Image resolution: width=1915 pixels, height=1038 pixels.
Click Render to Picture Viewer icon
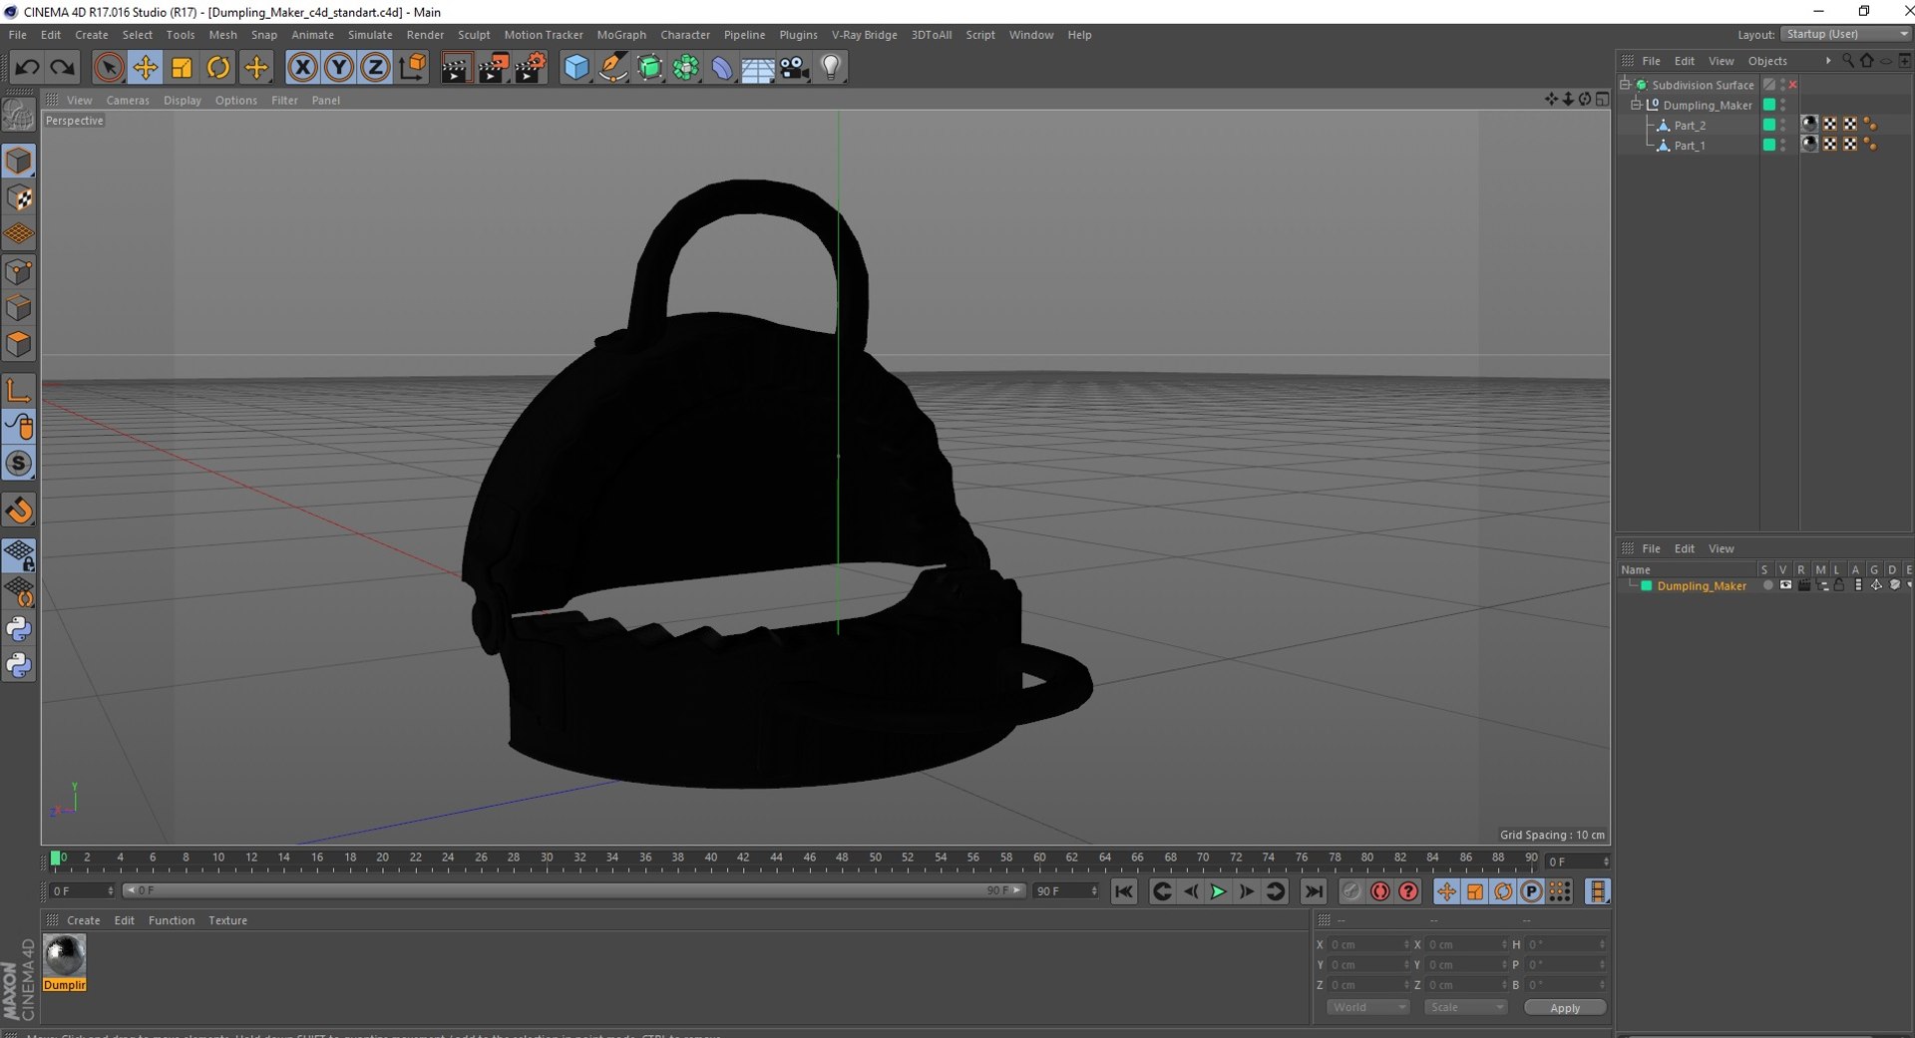click(x=493, y=68)
